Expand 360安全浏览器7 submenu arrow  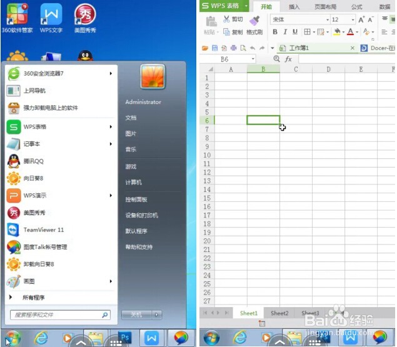[111, 73]
